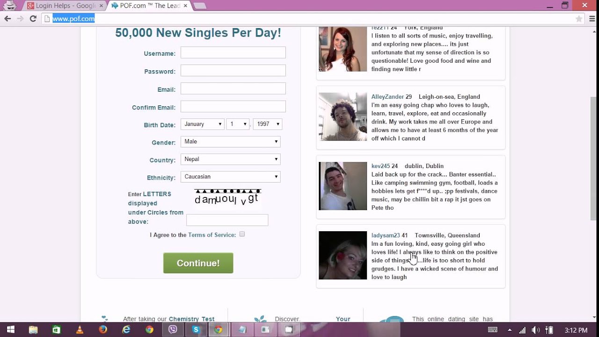Switch to Login Helps Google tab
Viewport: 599px width, 337px height.
point(65,6)
